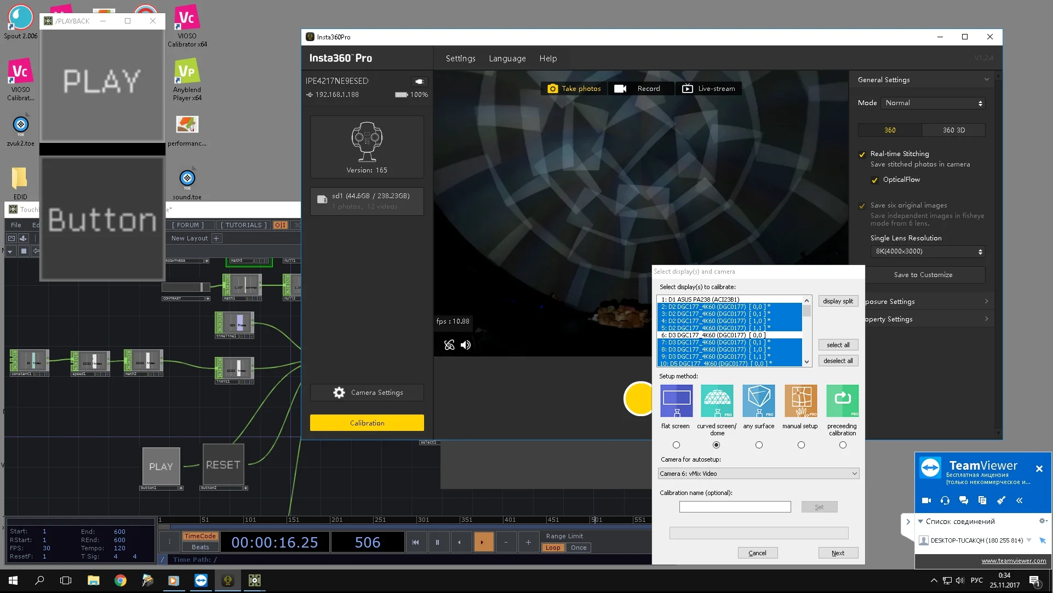Toggle Loop in TouchDesigner timeline
Viewport: 1053px width, 593px height.
pos(553,548)
